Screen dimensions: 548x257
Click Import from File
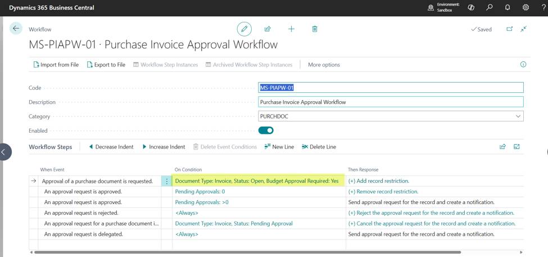click(x=56, y=65)
